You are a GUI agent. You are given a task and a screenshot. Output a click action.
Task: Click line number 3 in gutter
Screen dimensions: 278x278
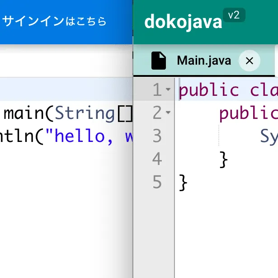point(157,136)
